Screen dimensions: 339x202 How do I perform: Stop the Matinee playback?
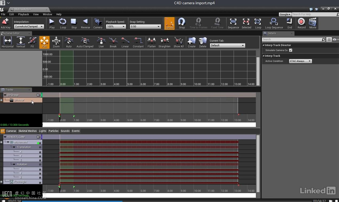74,23
